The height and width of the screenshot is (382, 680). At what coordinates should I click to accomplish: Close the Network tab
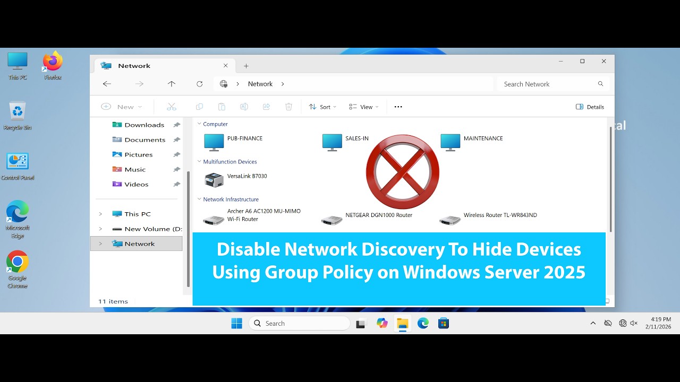click(x=225, y=66)
